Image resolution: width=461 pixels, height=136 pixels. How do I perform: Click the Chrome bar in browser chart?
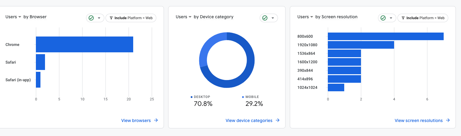tap(84, 44)
